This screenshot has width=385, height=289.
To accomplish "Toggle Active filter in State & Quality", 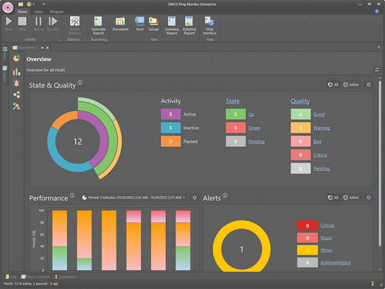I will coord(351,85).
